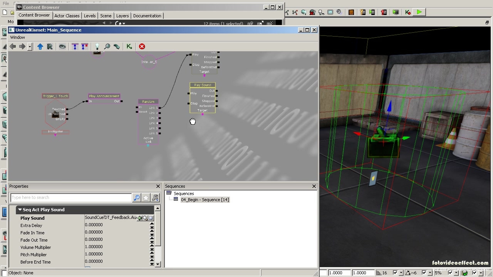493x277 pixels.
Task: Switch to the Scene tab
Action: tap(106, 16)
